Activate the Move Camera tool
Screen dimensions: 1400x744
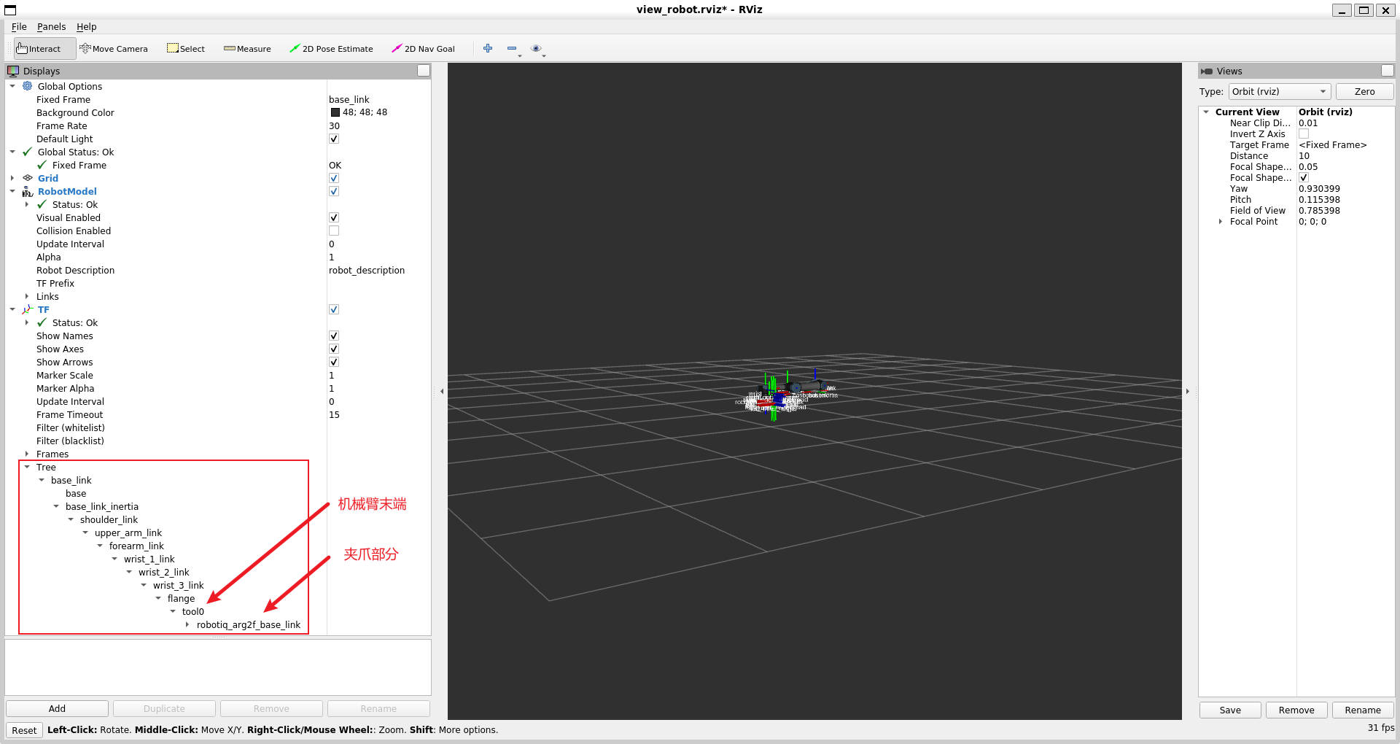pos(114,49)
